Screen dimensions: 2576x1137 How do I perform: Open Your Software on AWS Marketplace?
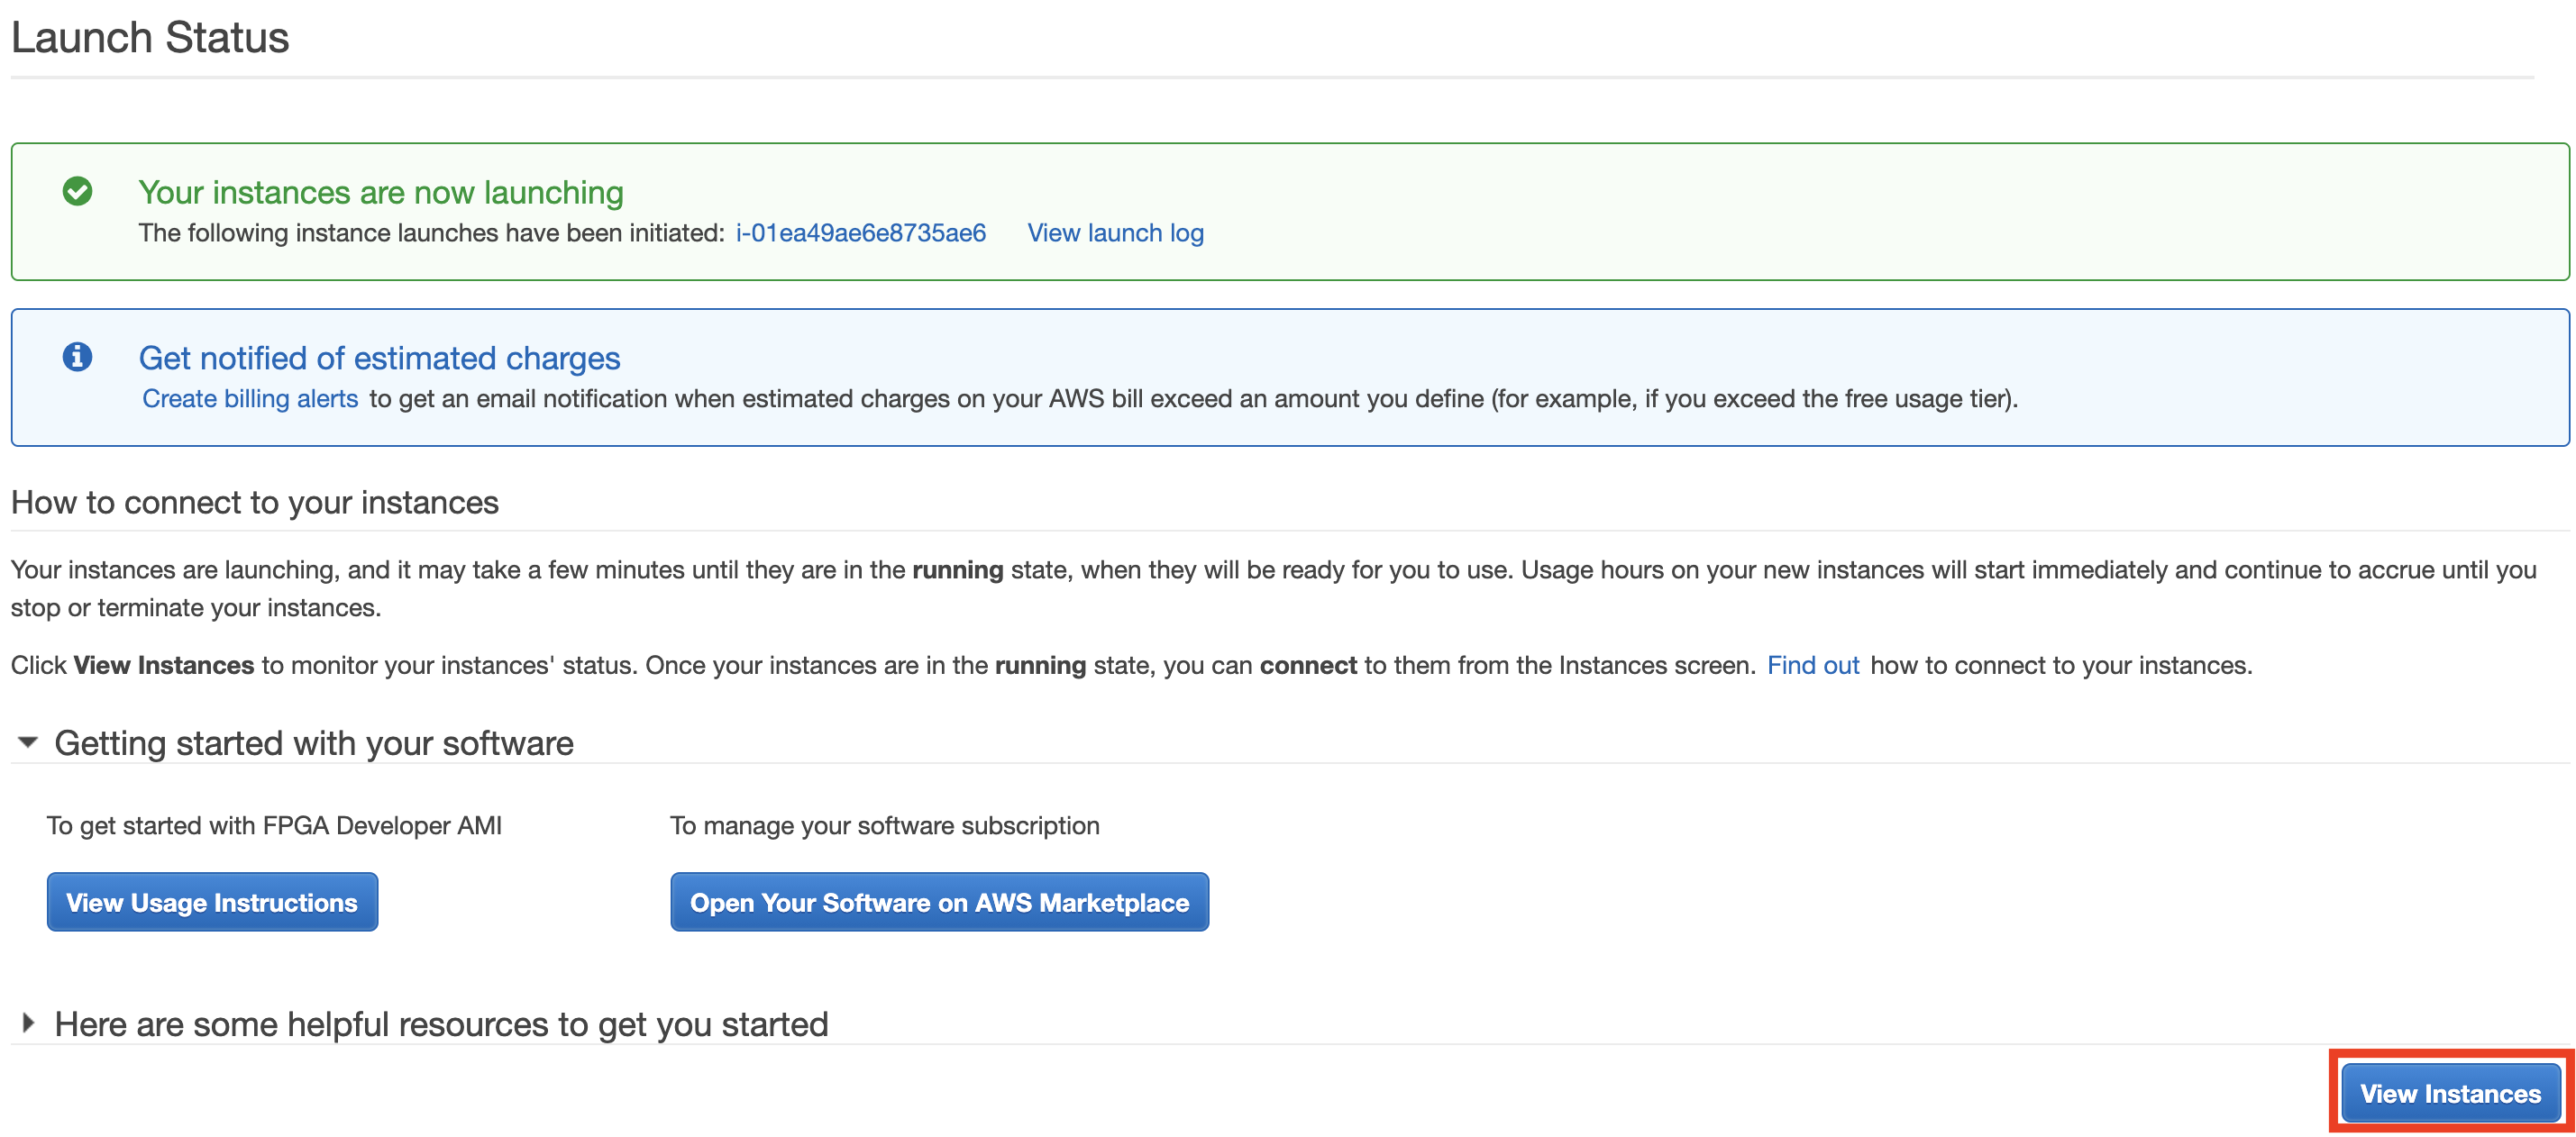pos(939,902)
